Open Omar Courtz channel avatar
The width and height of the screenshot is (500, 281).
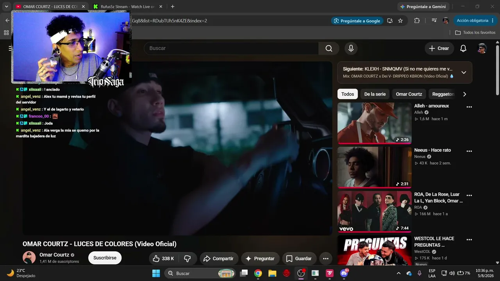point(29,258)
